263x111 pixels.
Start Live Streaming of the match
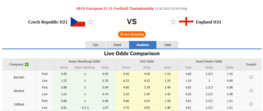click(132, 34)
